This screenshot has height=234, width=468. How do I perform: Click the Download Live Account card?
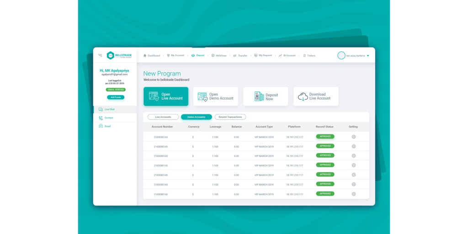316,96
